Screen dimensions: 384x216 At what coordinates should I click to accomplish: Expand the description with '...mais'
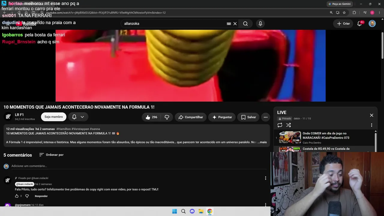point(262,142)
